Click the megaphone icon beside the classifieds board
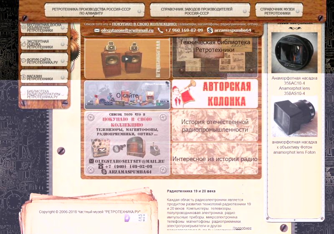 pyautogui.click(x=23, y=27)
